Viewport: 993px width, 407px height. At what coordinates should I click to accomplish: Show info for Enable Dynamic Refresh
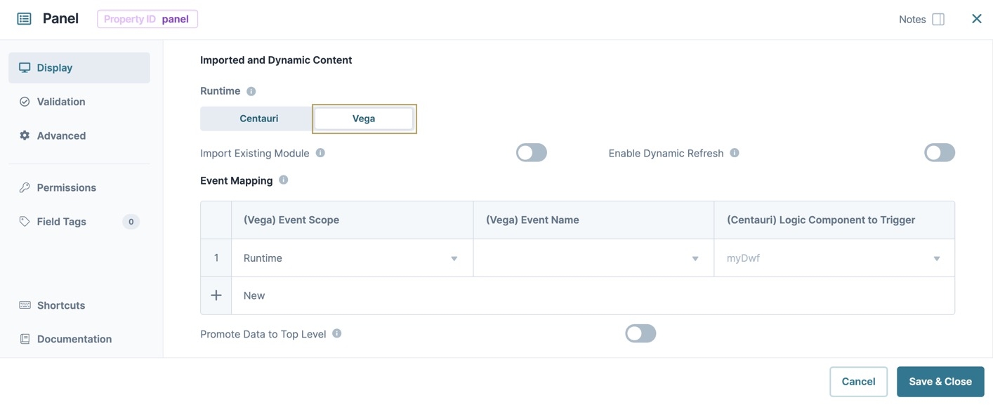click(x=735, y=152)
